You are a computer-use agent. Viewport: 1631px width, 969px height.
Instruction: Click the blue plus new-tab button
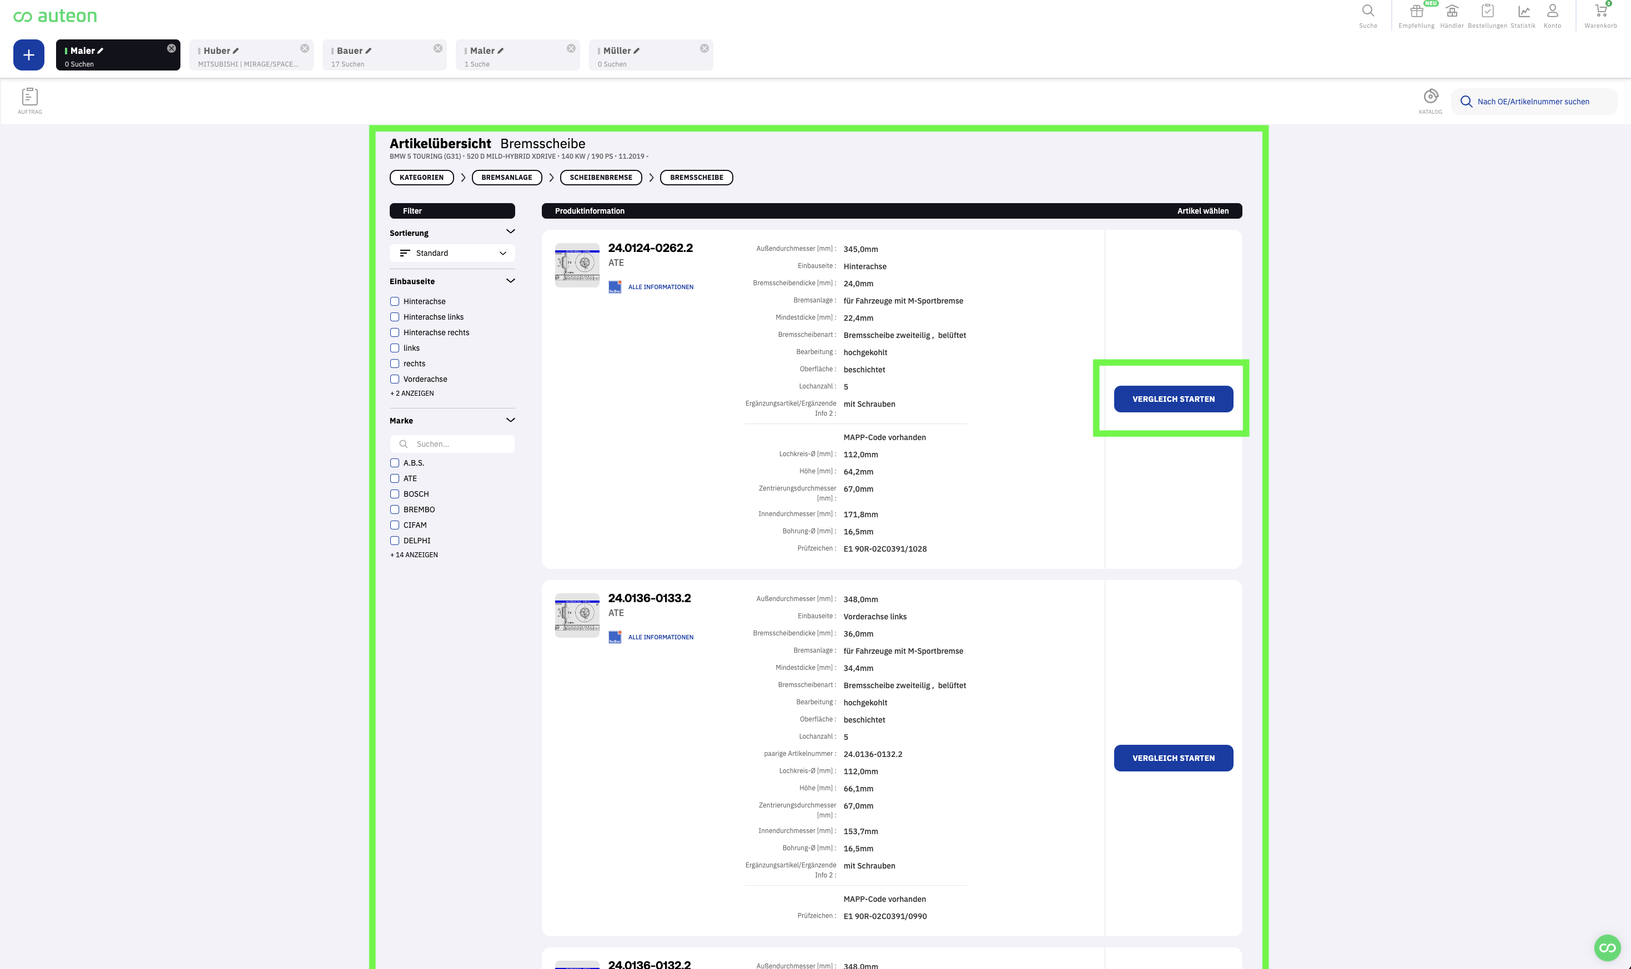[29, 55]
